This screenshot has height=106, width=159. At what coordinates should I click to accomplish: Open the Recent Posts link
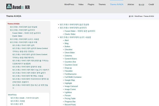tap(70, 105)
